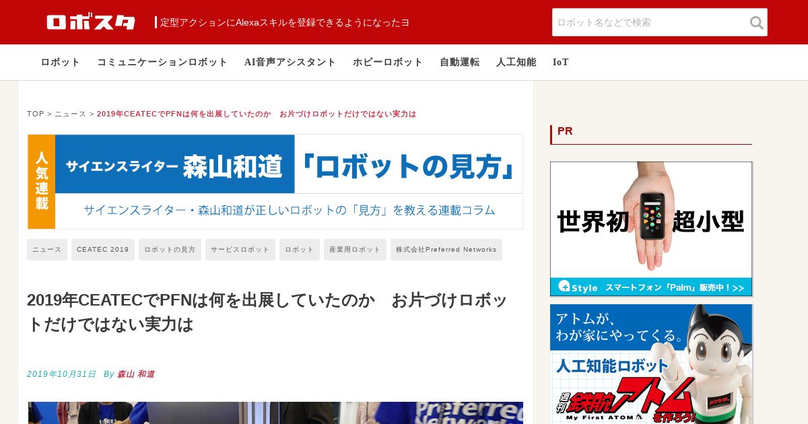808x424 pixels.
Task: Open the 鉄腕アトム robot ad
Action: [651, 364]
